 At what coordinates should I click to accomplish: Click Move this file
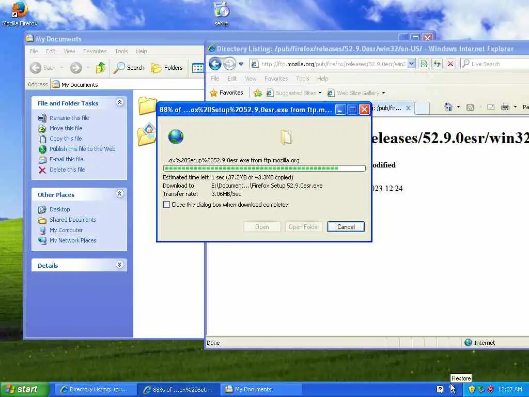coord(66,128)
